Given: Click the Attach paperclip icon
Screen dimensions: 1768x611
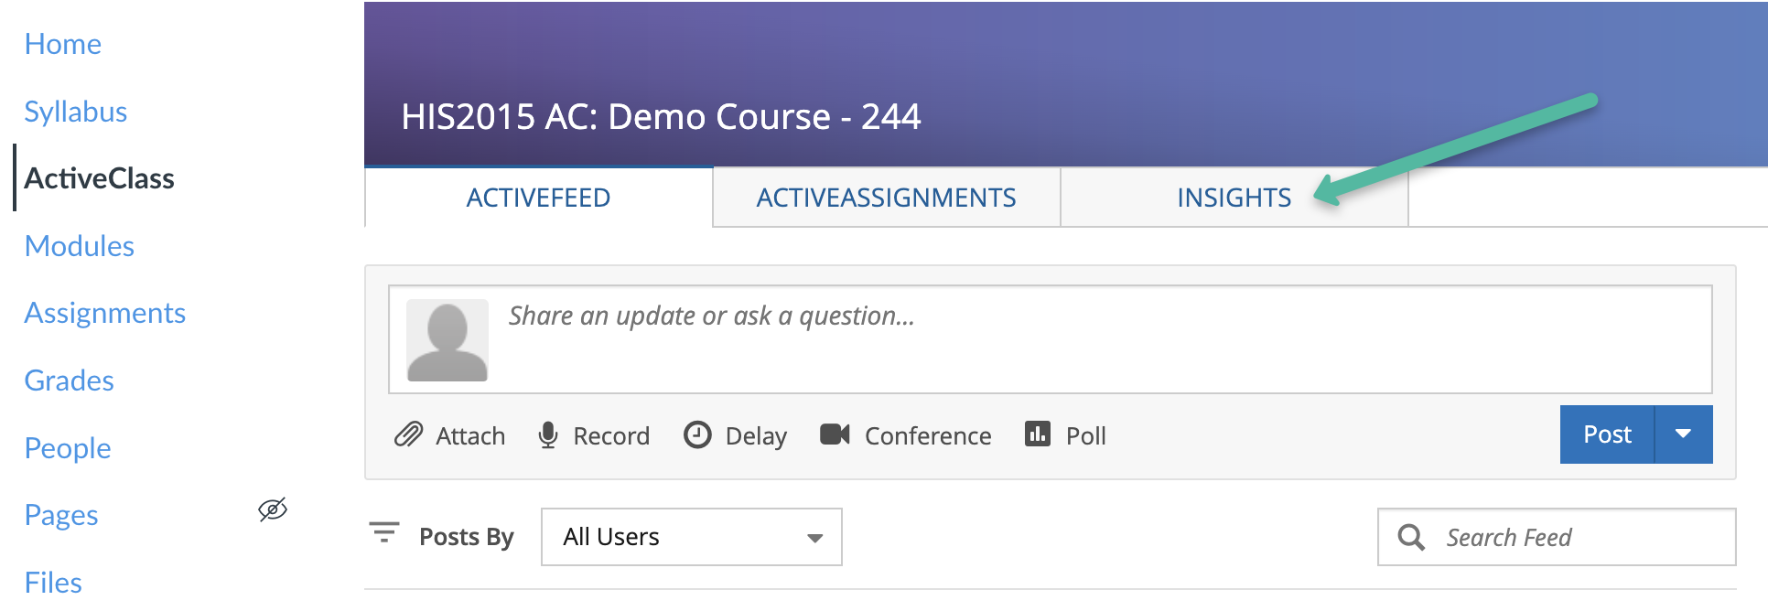Looking at the screenshot, I should pos(408,434).
